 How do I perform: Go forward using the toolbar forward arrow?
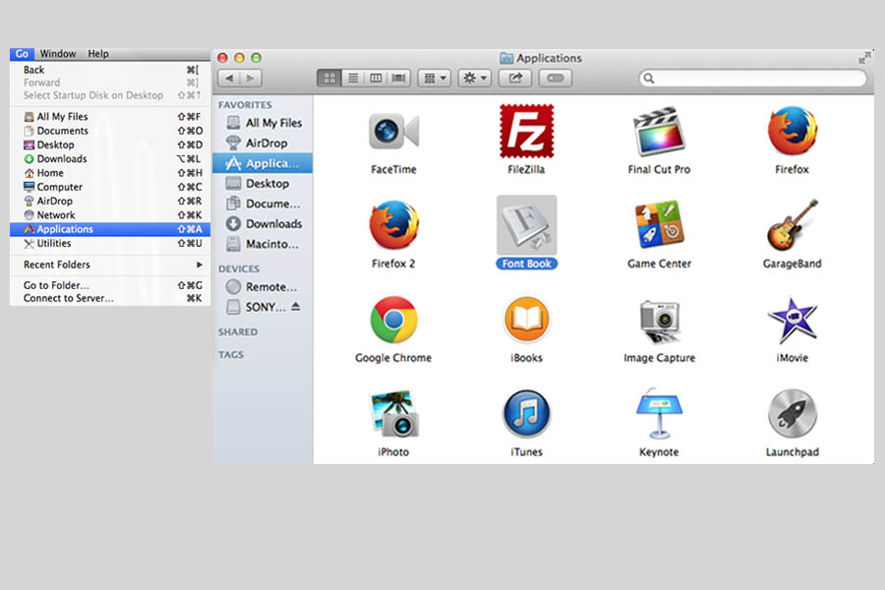[251, 78]
